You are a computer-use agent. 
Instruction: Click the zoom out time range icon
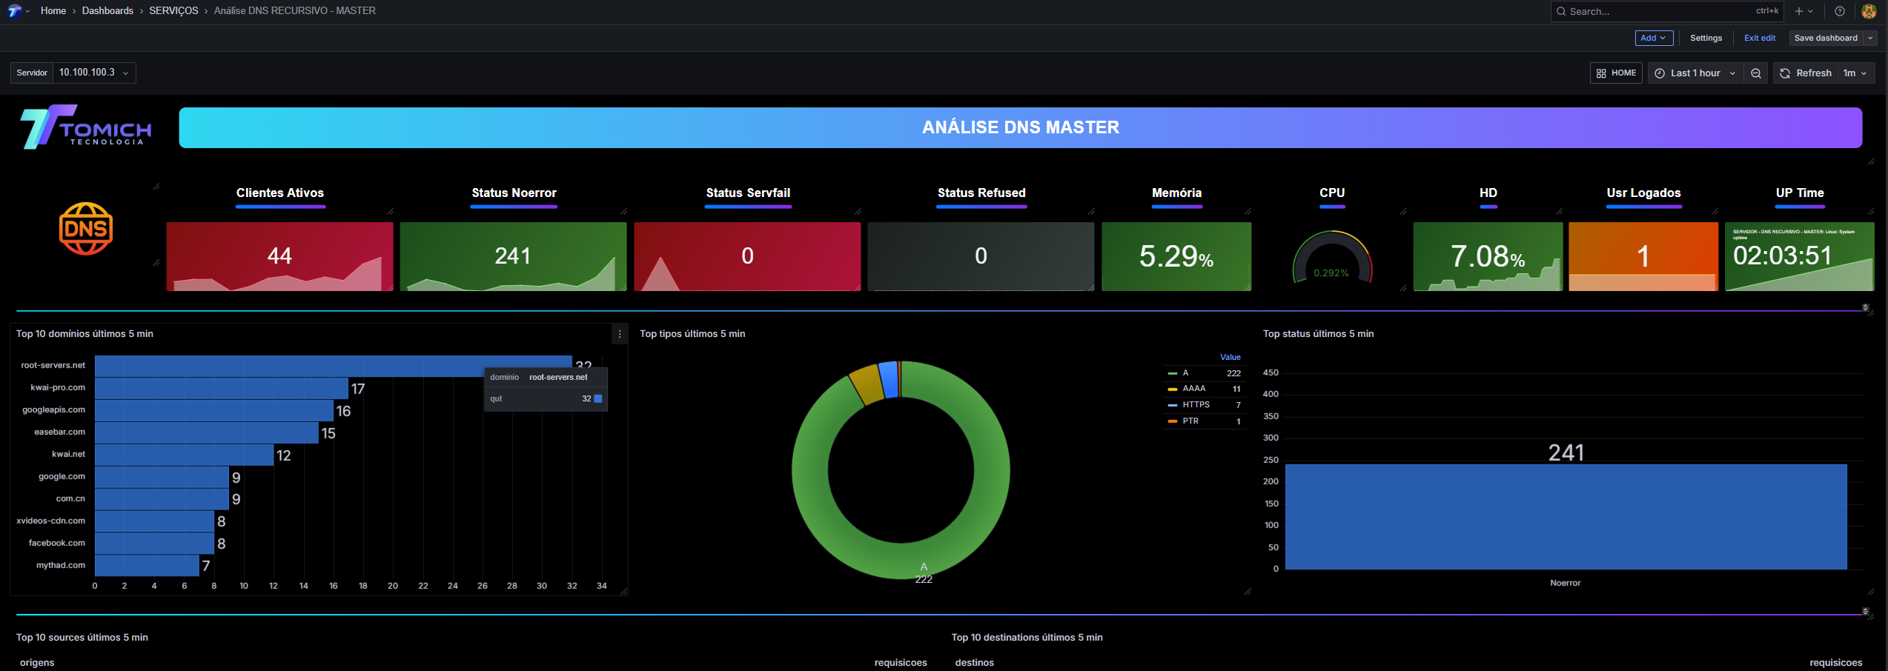pos(1756,73)
